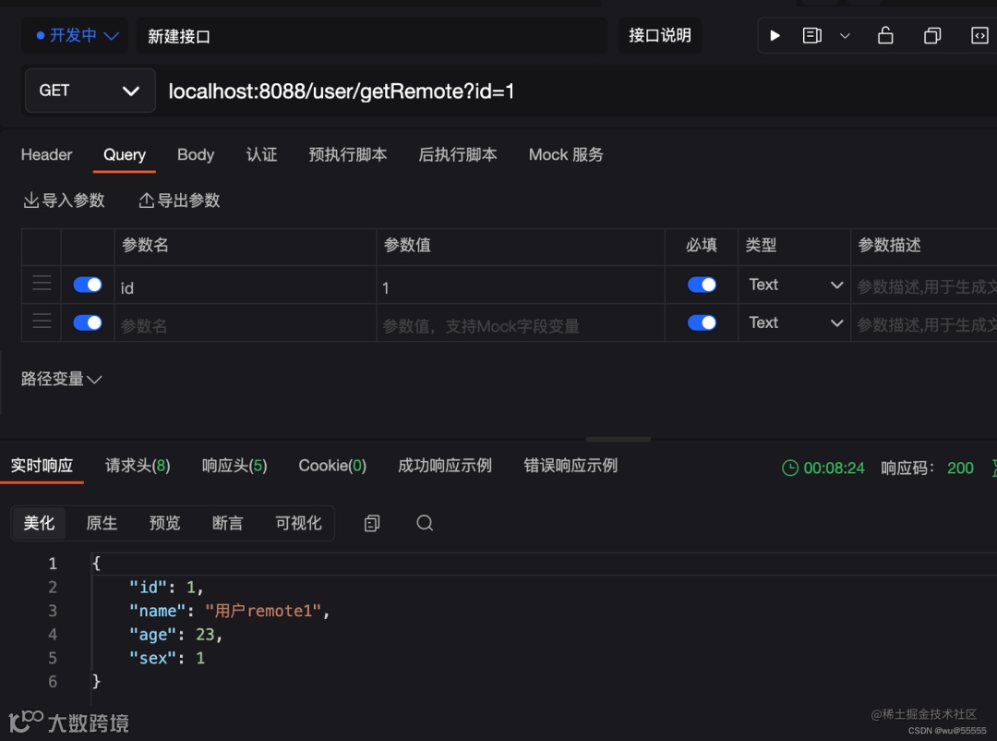The height and width of the screenshot is (741, 997).
Task: Open the 成功响应示例 tab
Action: click(x=445, y=466)
